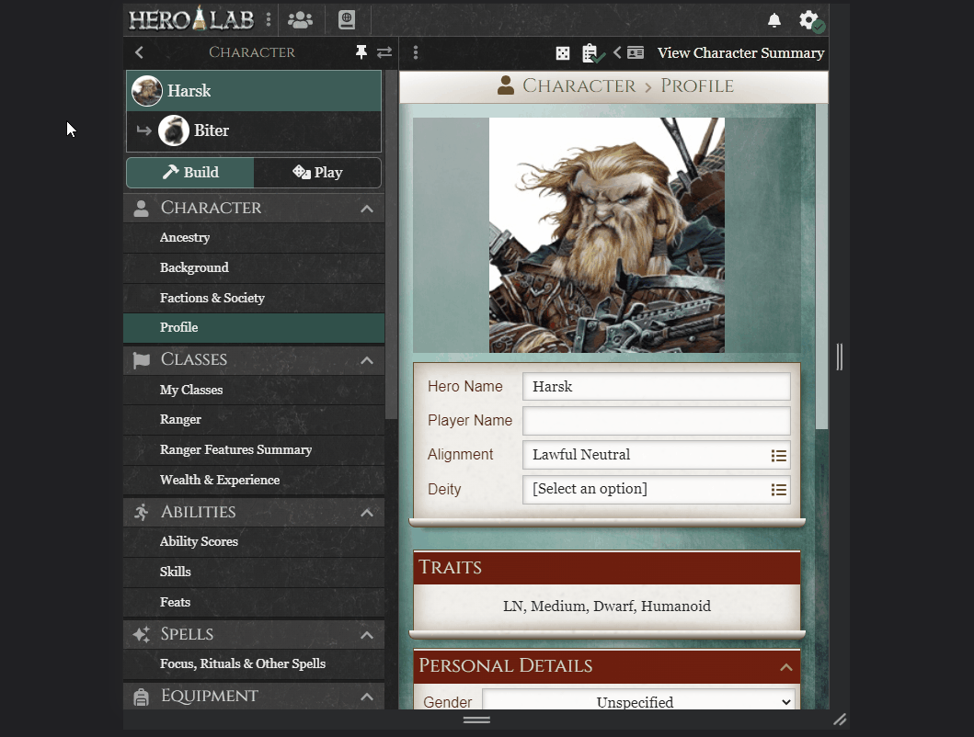Open the Ancestry page
This screenshot has width=974, height=737.
[254, 238]
